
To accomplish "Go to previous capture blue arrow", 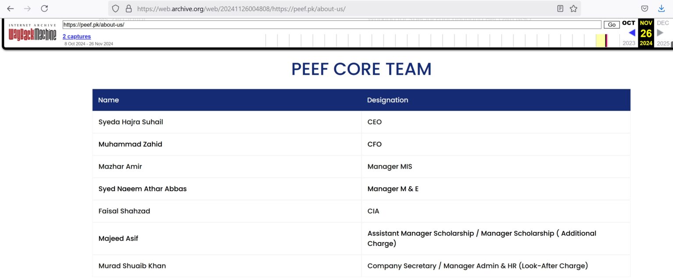I will (x=632, y=33).
